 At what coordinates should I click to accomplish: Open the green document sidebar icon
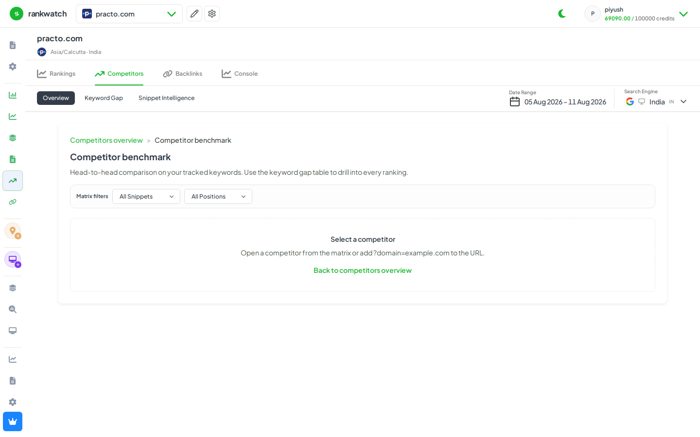[x=13, y=159]
